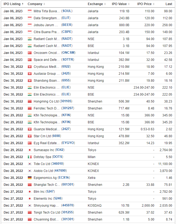Click South Korea flag in Shinyoung row
The width and height of the screenshot is (176, 224).
(x=30, y=205)
